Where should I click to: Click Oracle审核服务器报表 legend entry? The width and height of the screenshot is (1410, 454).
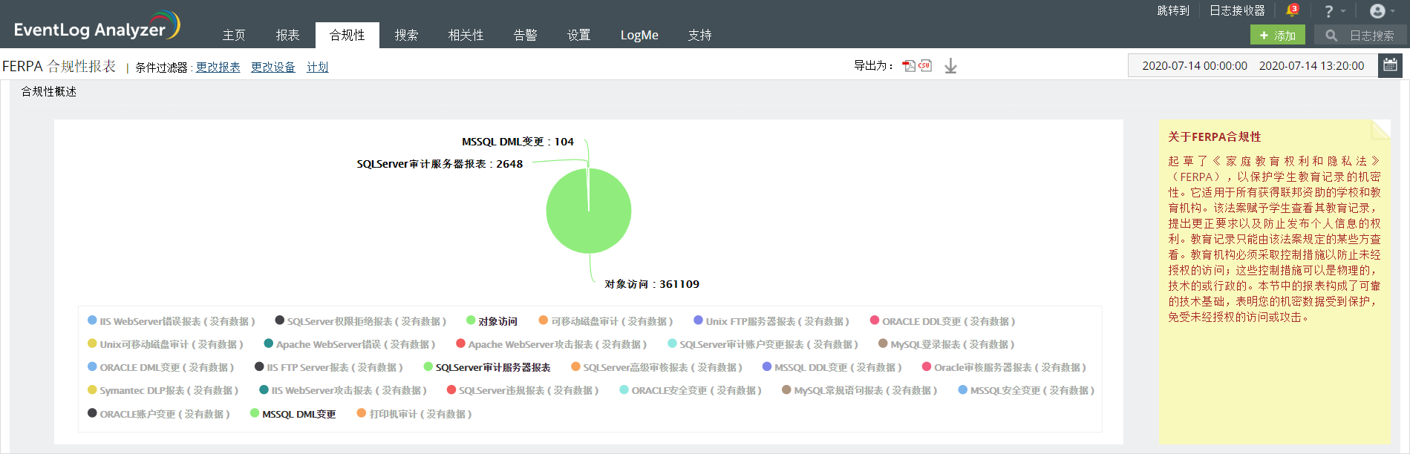pyautogui.click(x=1005, y=367)
